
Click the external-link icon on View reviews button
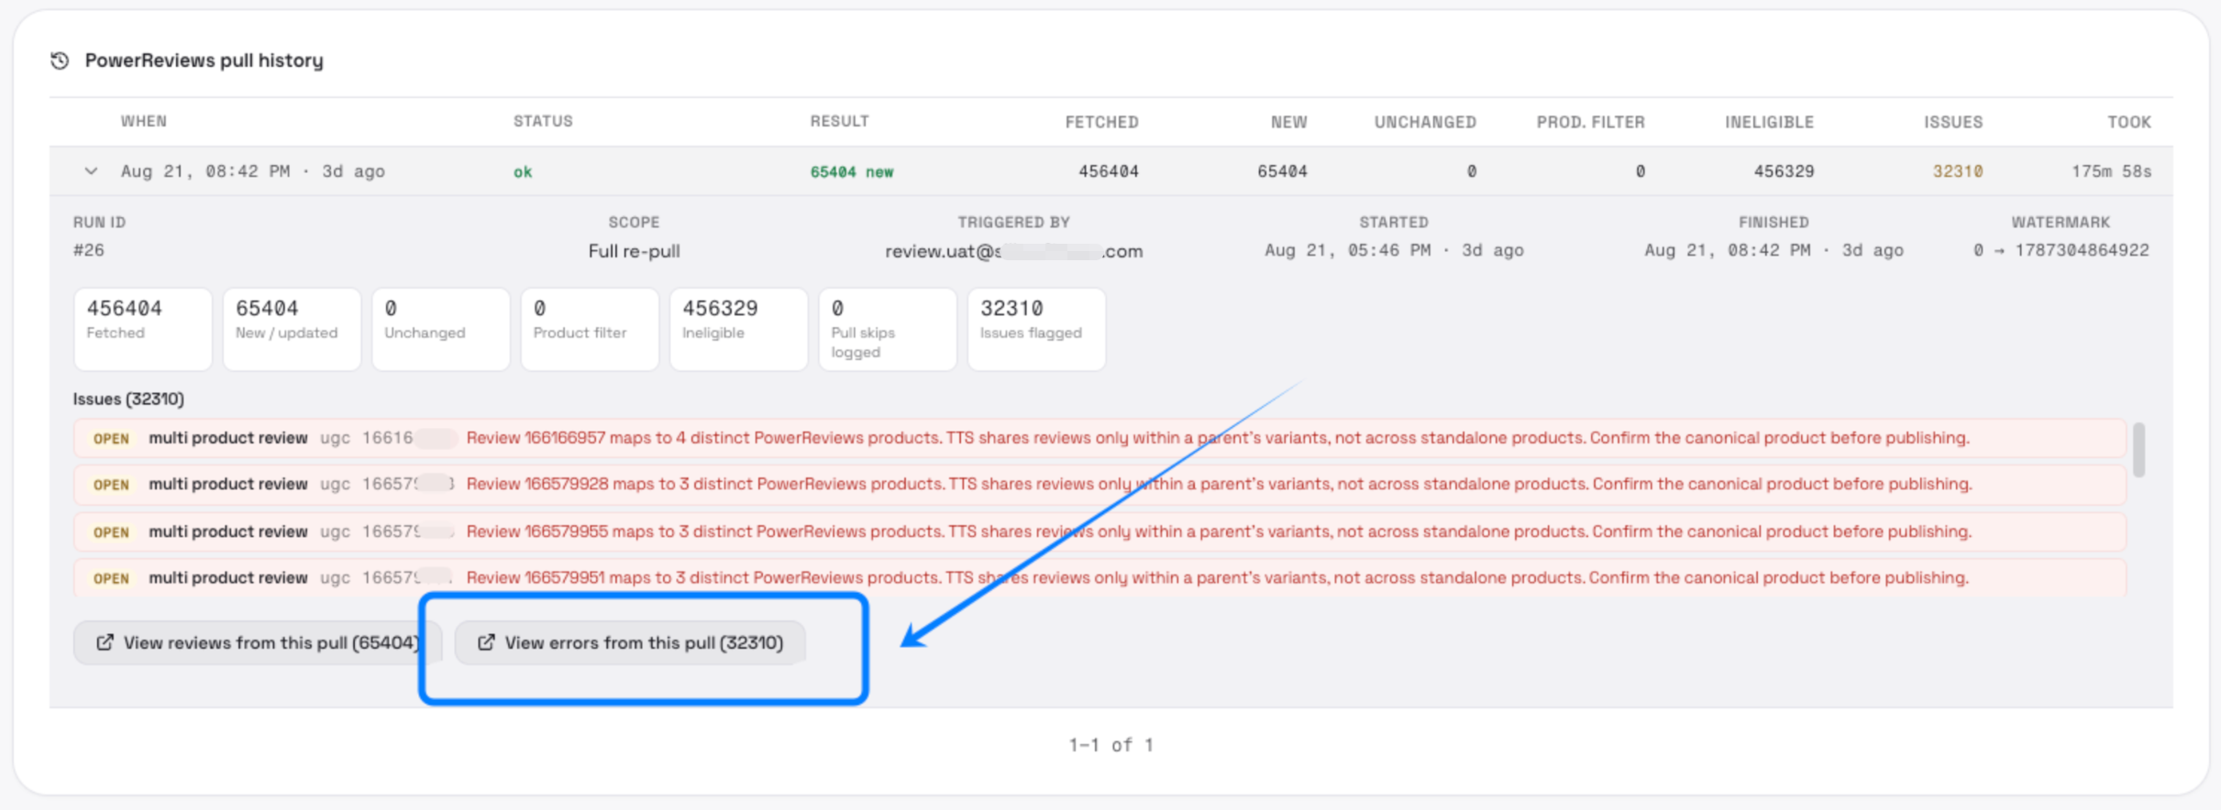click(105, 642)
